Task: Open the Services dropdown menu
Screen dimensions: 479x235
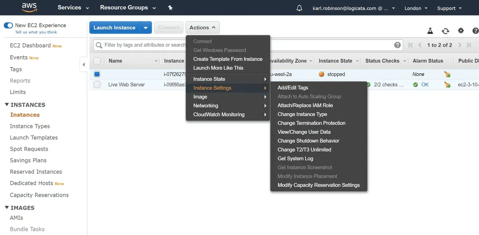Action: [73, 8]
